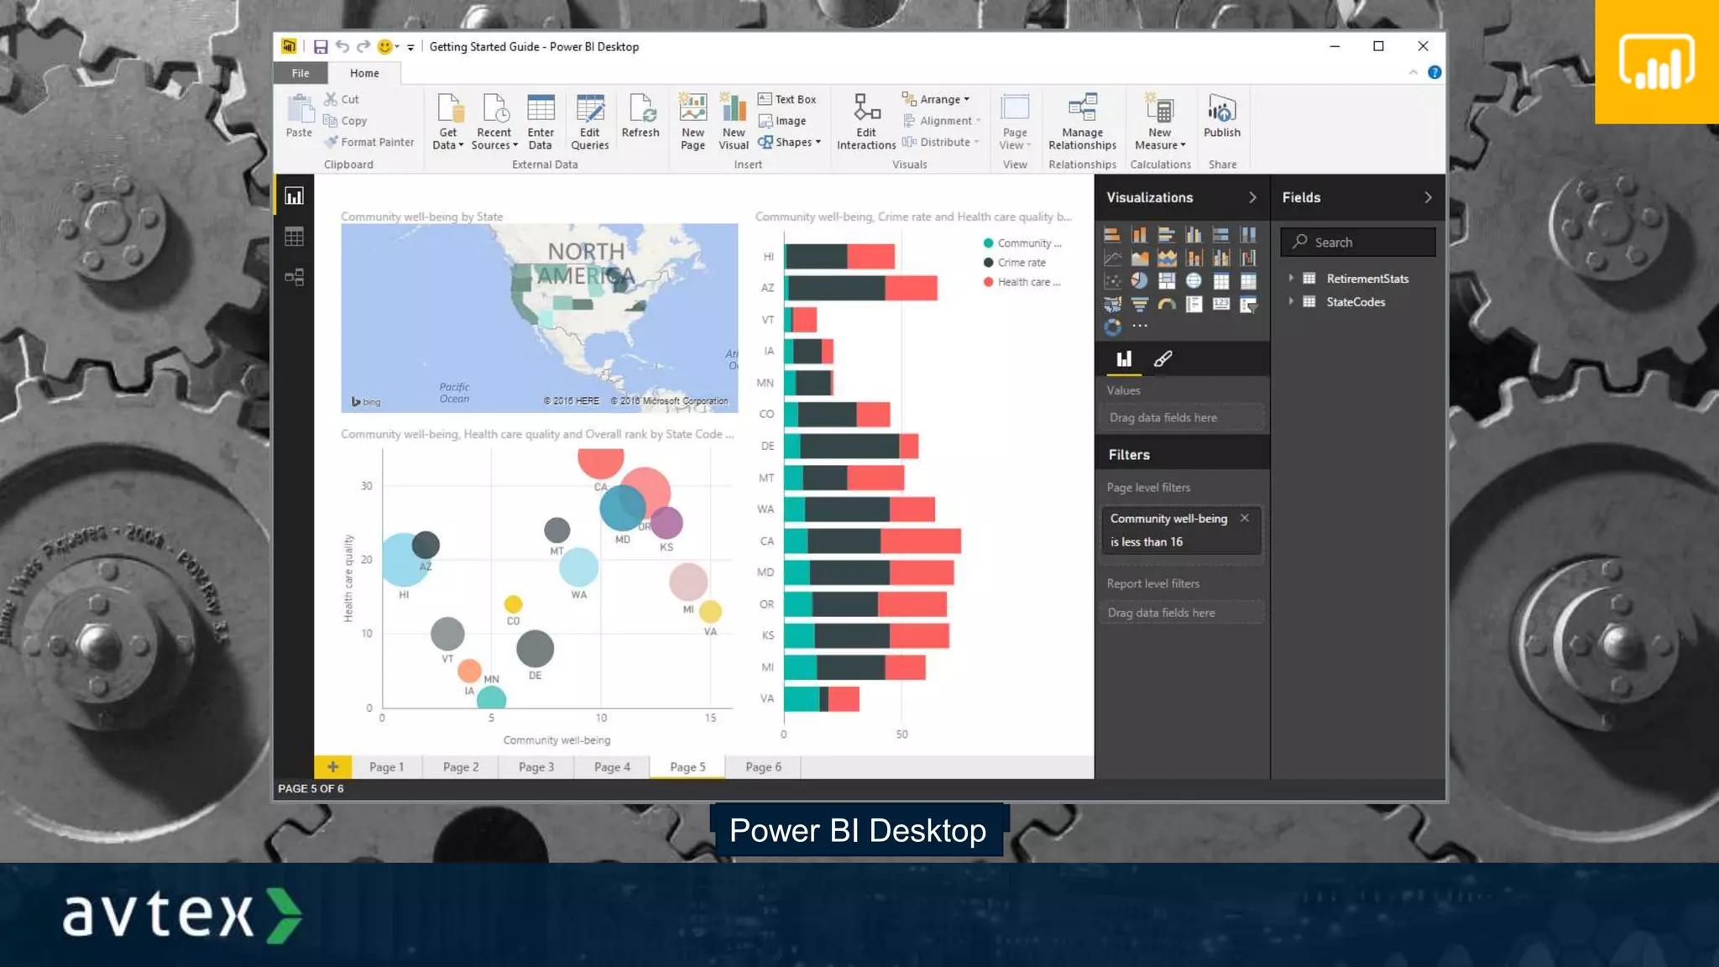The width and height of the screenshot is (1719, 967).
Task: Open the Shapes dropdown
Action: point(789,142)
